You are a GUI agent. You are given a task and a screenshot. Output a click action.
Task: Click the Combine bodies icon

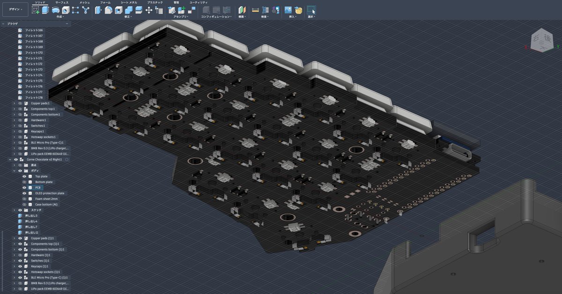coord(129,10)
